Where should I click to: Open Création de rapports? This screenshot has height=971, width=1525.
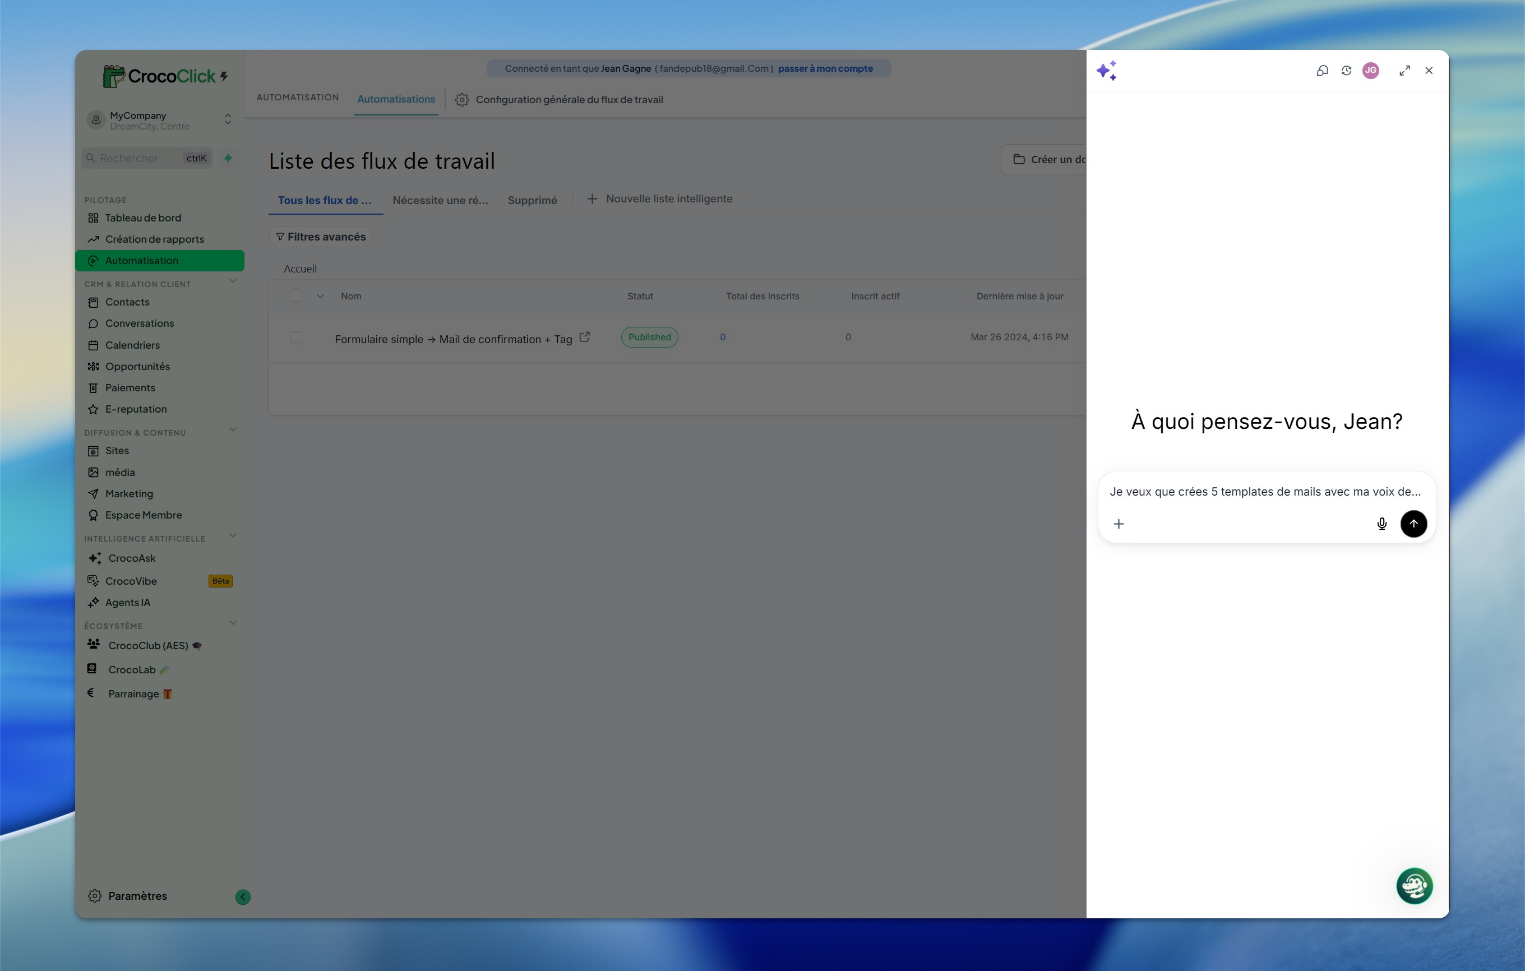(x=160, y=239)
